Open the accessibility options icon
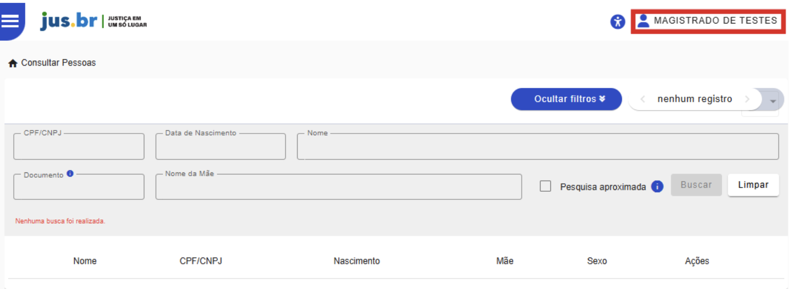Image resolution: width=795 pixels, height=289 pixels. click(x=617, y=22)
